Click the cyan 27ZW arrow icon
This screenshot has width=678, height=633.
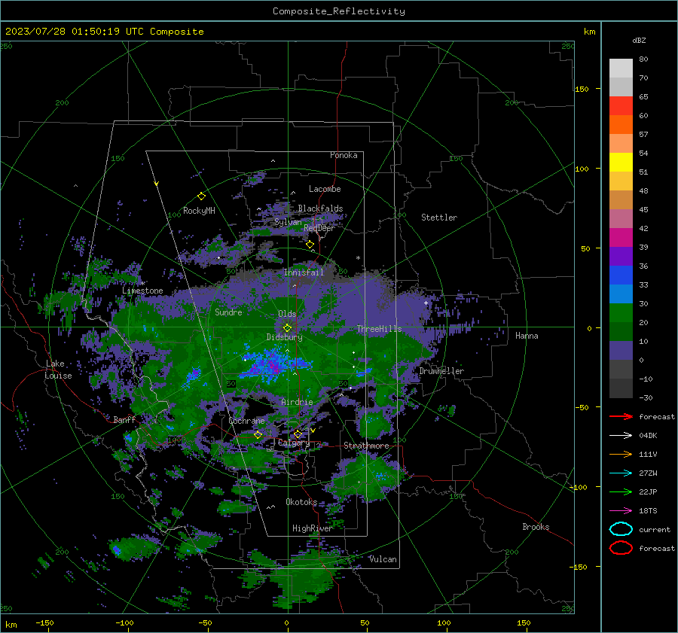pyautogui.click(x=621, y=473)
